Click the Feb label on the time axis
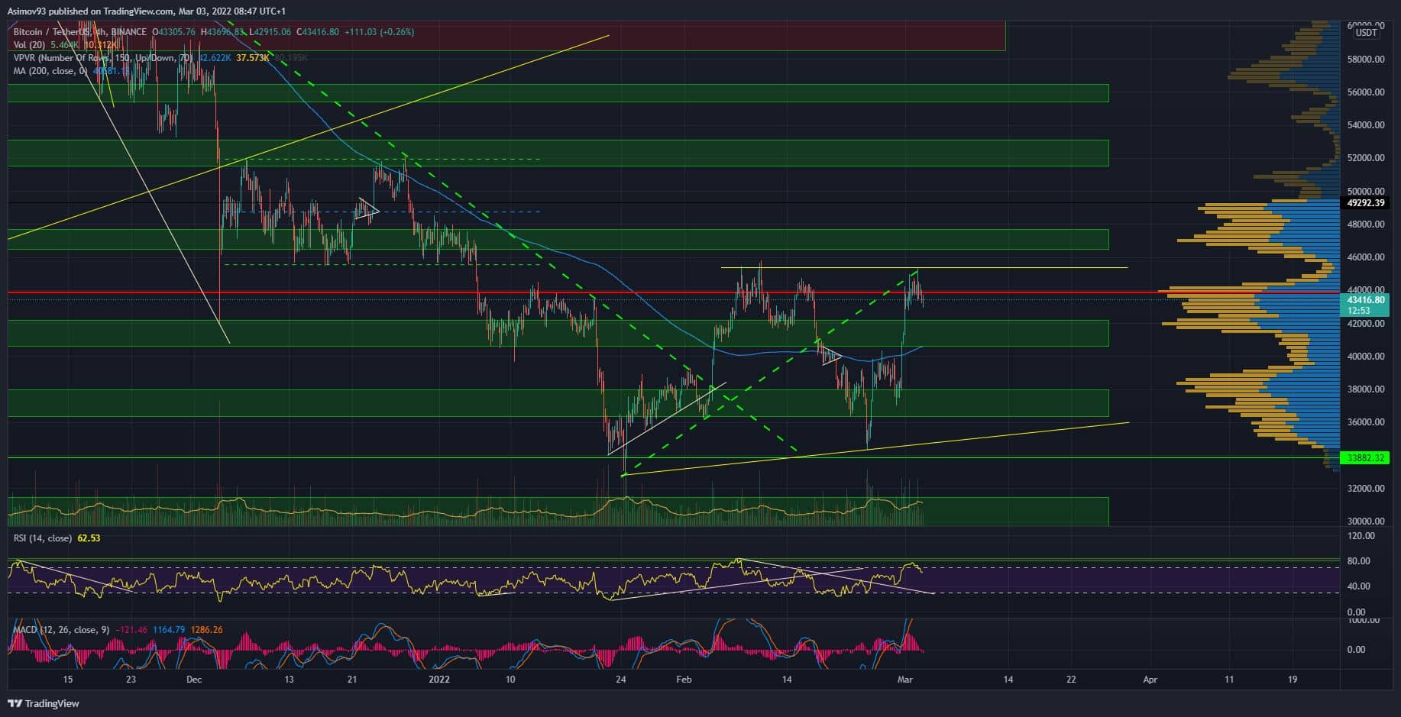The height and width of the screenshot is (717, 1401). 684,680
